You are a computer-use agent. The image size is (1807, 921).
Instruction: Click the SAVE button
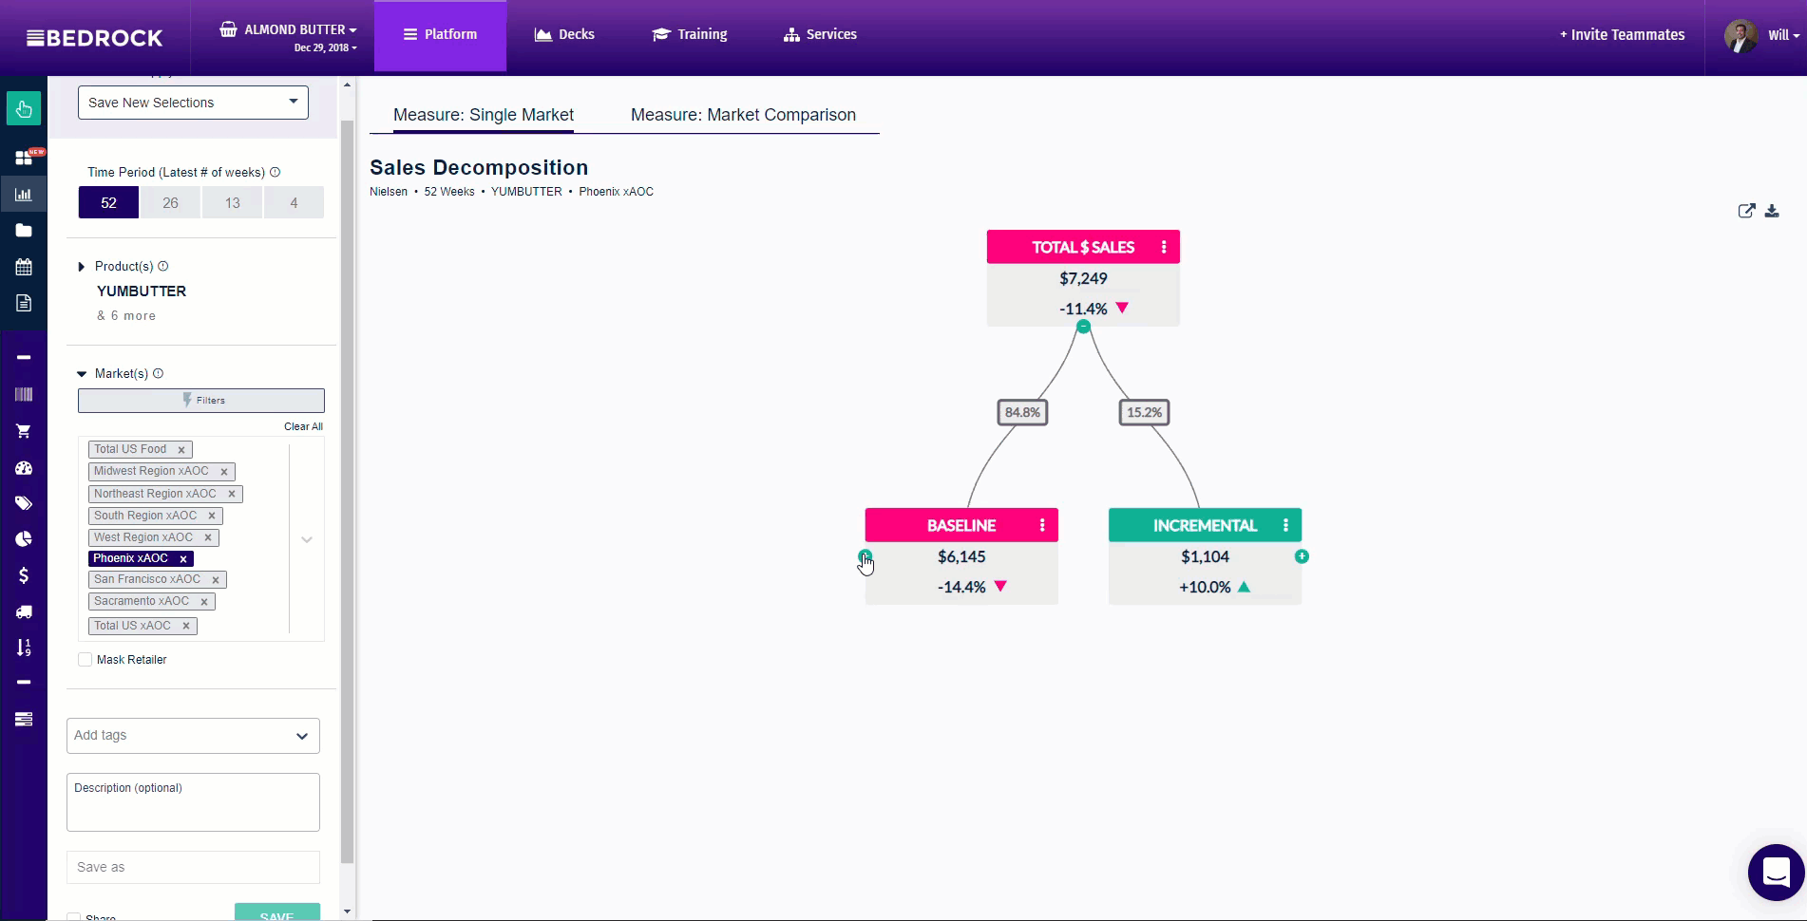pyautogui.click(x=277, y=912)
